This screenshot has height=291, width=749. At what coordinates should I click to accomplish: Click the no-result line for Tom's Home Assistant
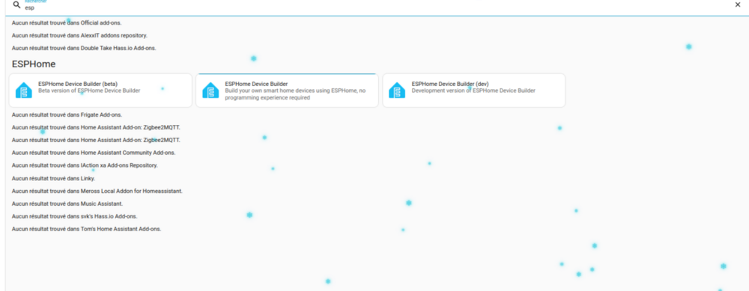pos(86,229)
